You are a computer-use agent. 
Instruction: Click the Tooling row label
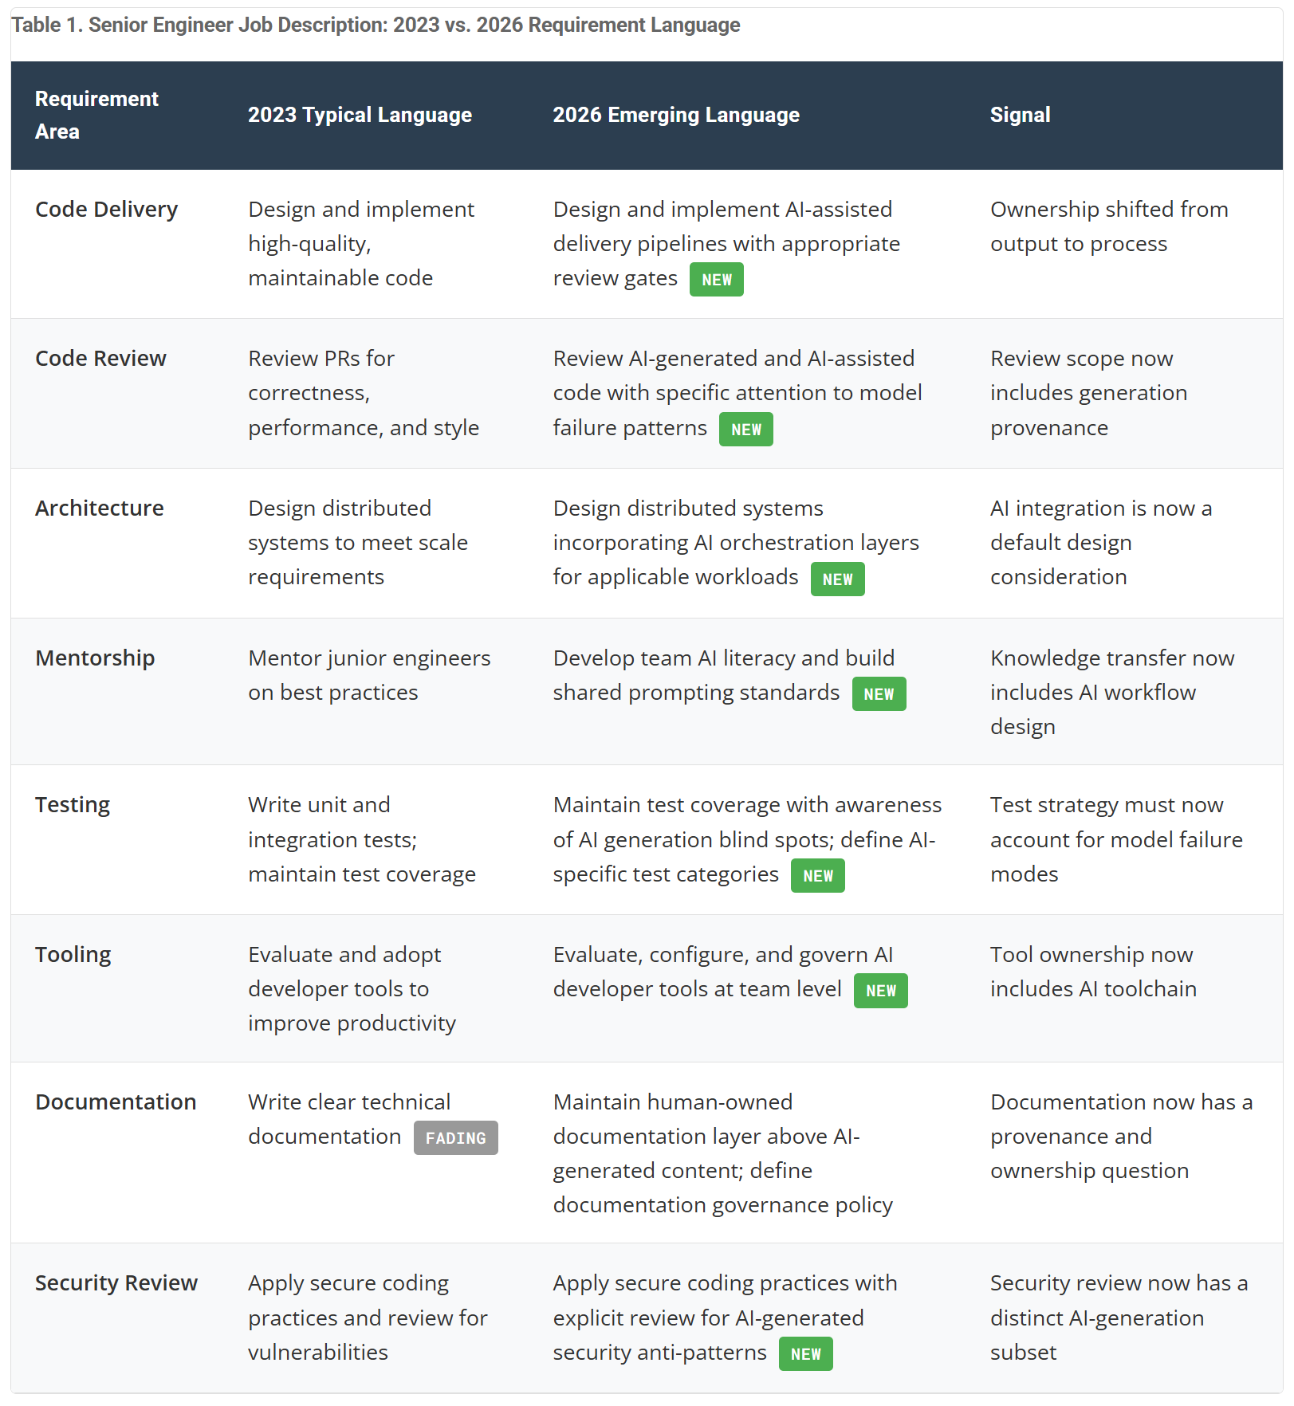73,955
